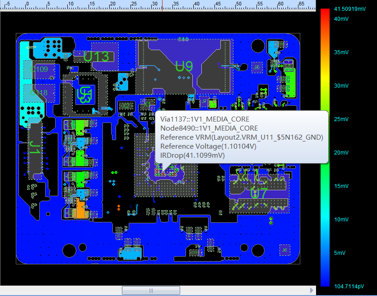Click the 41.50919mV maximum scale label
377x296 pixels.
[x=350, y=9]
